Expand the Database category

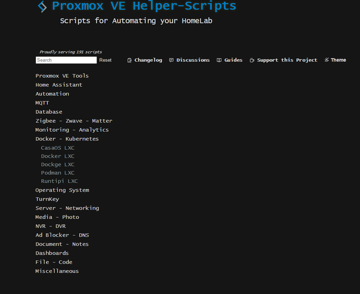click(x=49, y=112)
